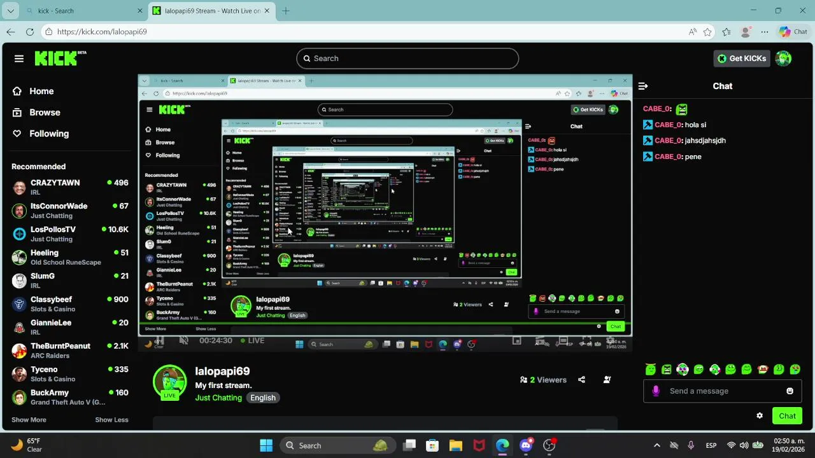Open the user profile avatar next to Get KICKs
The height and width of the screenshot is (458, 815).
coord(784,59)
